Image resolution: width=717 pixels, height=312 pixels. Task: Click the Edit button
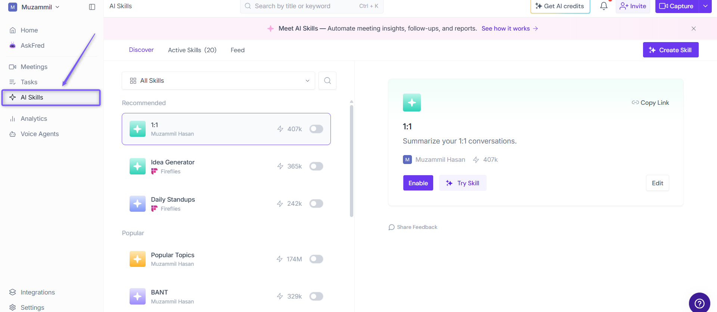point(658,183)
